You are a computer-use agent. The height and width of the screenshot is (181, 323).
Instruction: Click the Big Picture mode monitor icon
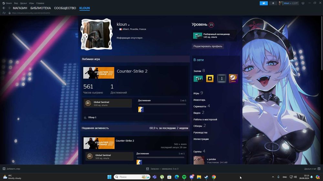303,3
